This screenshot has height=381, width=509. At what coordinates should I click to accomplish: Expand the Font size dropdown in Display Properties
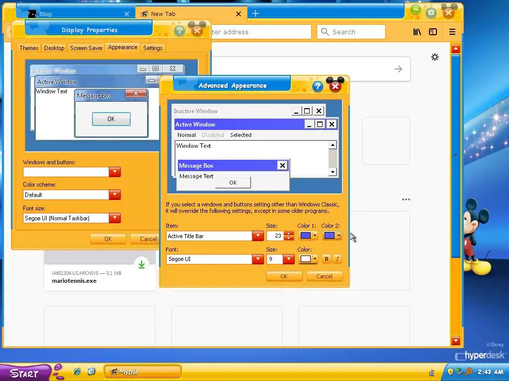pos(115,218)
